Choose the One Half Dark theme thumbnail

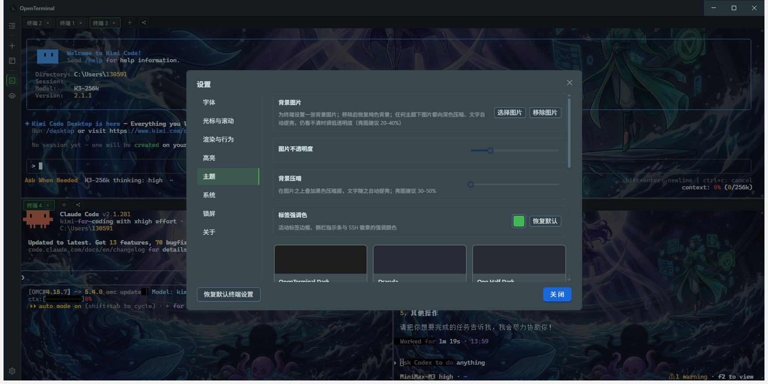(519, 264)
